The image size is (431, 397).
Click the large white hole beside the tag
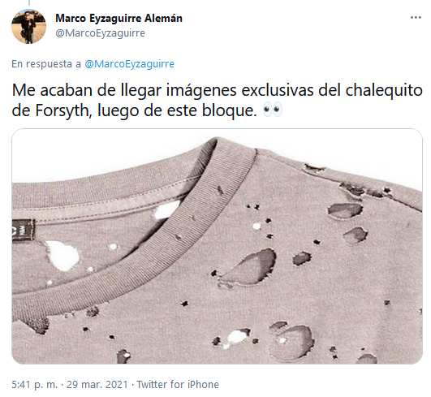coord(62,256)
